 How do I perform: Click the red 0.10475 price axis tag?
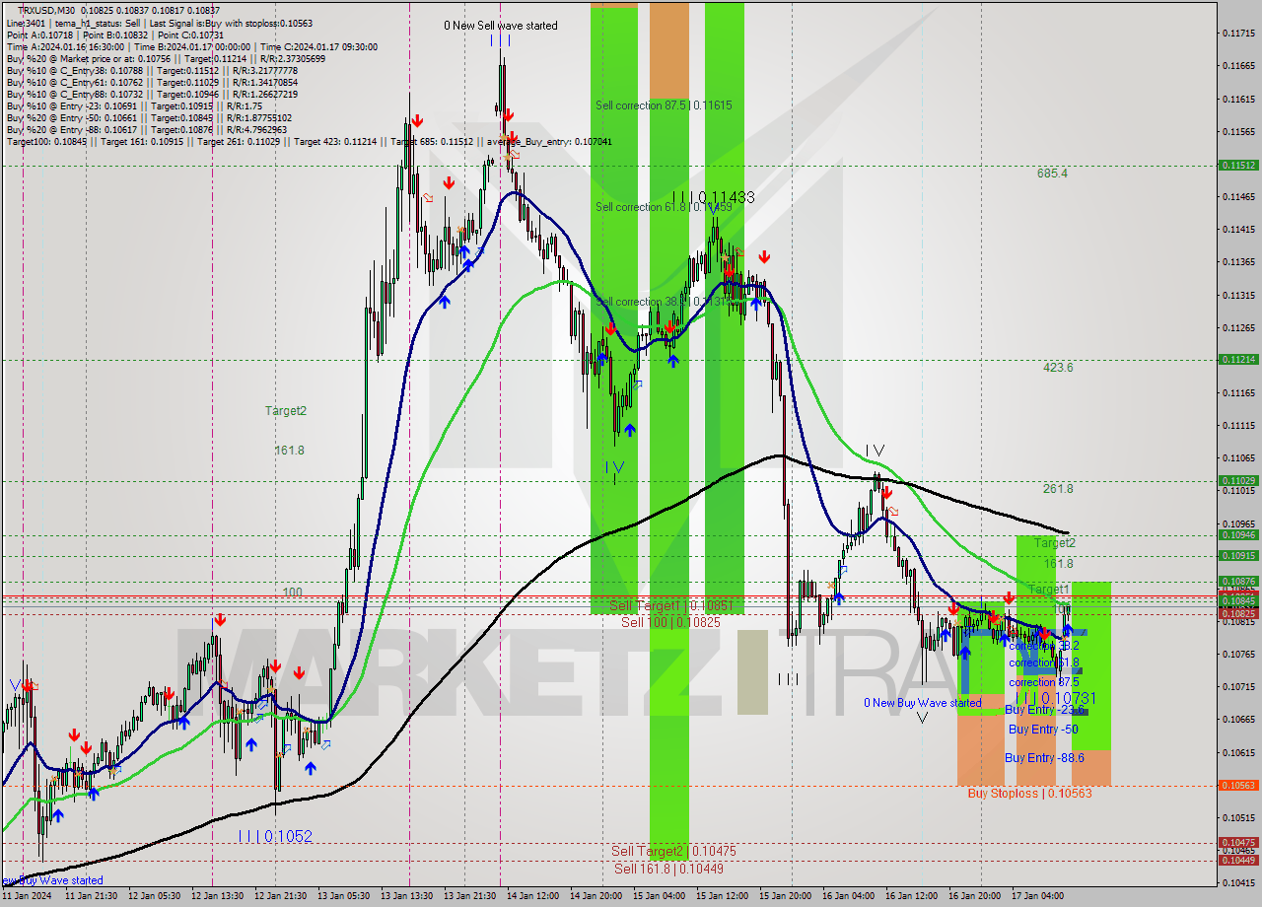tap(1238, 842)
